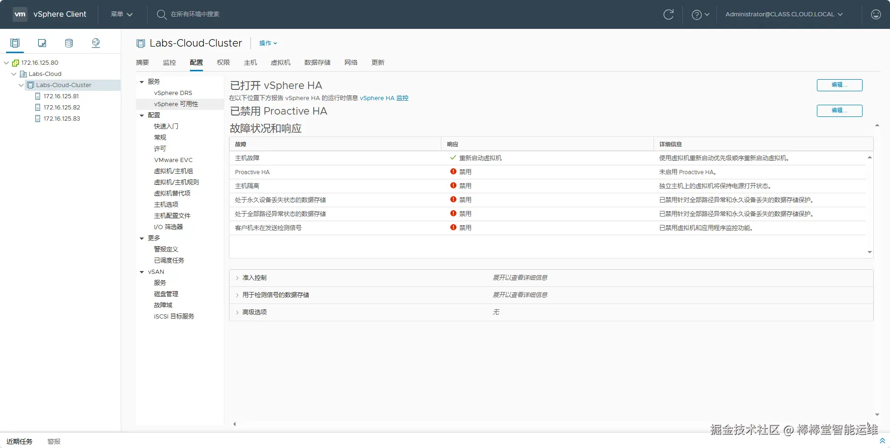Open the 近期任务 bottom tab
Viewport: 890px width, 448px height.
20,441
